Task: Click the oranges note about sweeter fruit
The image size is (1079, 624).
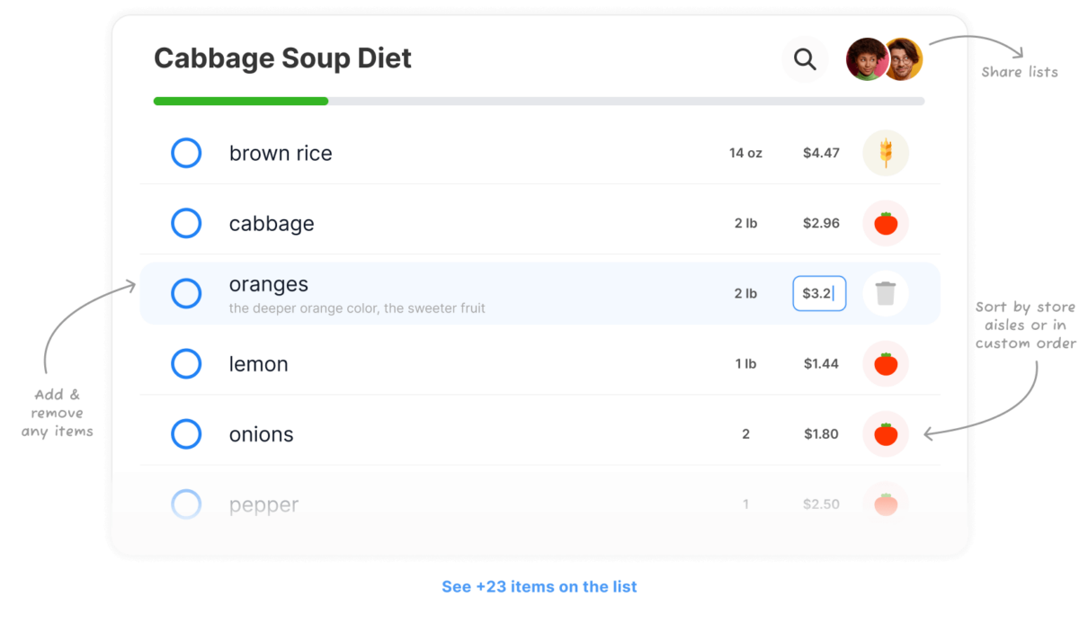Action: click(x=357, y=308)
